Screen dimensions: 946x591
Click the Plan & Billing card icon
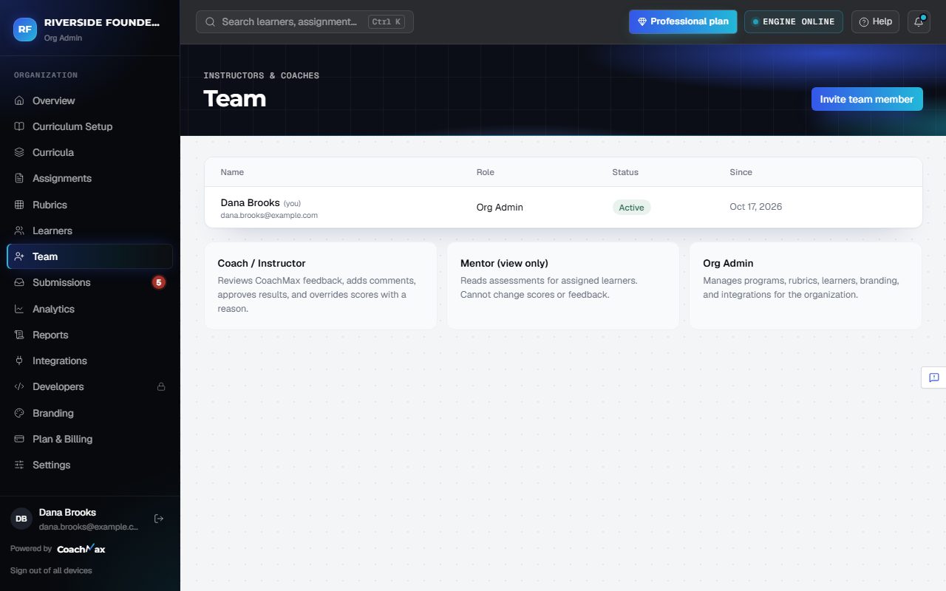click(19, 439)
